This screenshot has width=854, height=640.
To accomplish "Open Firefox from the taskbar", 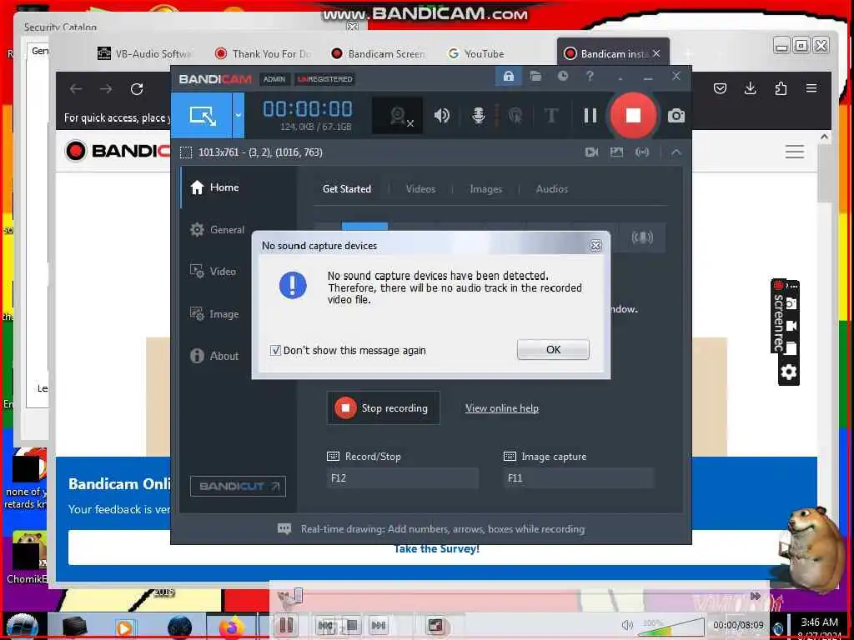I will point(232,627).
